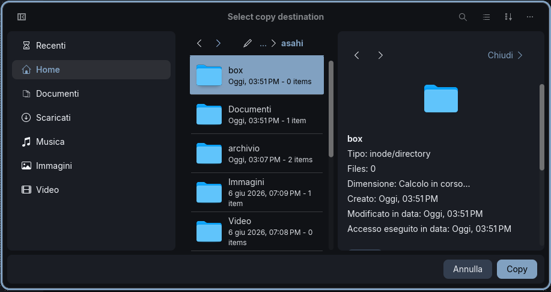Open the three-dots overflow menu
This screenshot has width=551, height=292.
click(x=530, y=17)
